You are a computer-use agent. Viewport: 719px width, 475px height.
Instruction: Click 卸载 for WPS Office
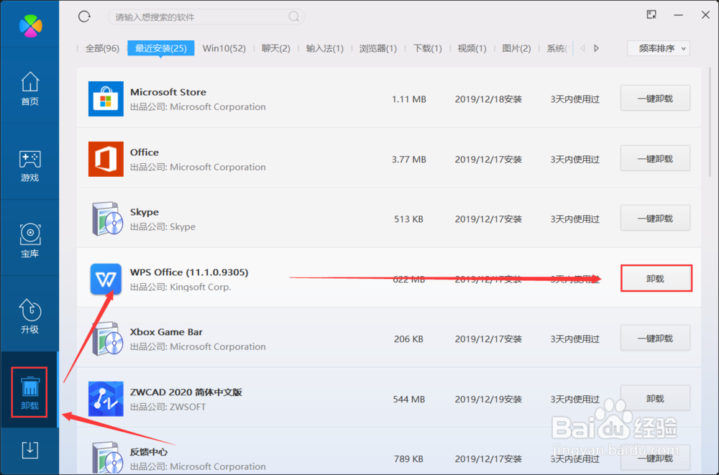[656, 278]
